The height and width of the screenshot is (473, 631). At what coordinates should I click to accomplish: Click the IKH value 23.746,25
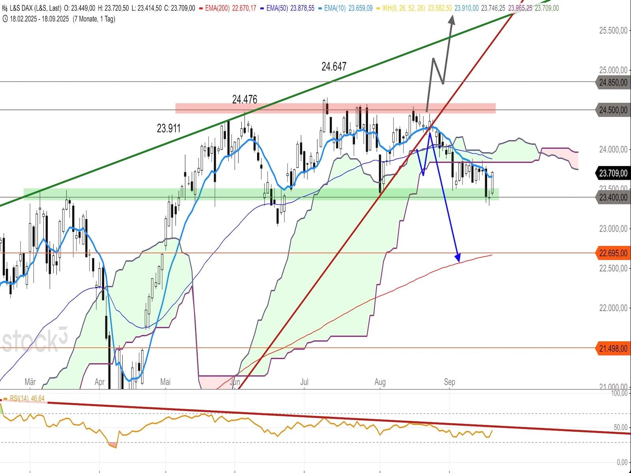[493, 8]
